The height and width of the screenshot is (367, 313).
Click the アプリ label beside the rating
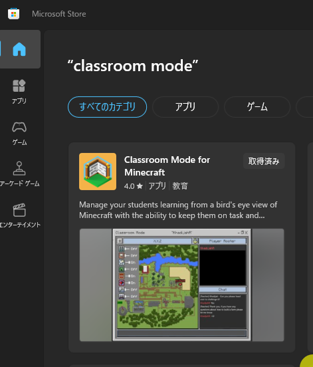[157, 186]
